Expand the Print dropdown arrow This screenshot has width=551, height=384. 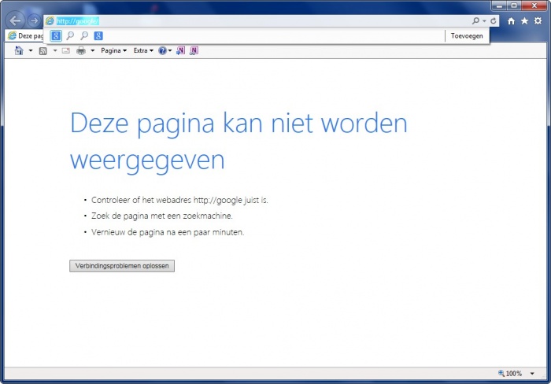tap(92, 50)
